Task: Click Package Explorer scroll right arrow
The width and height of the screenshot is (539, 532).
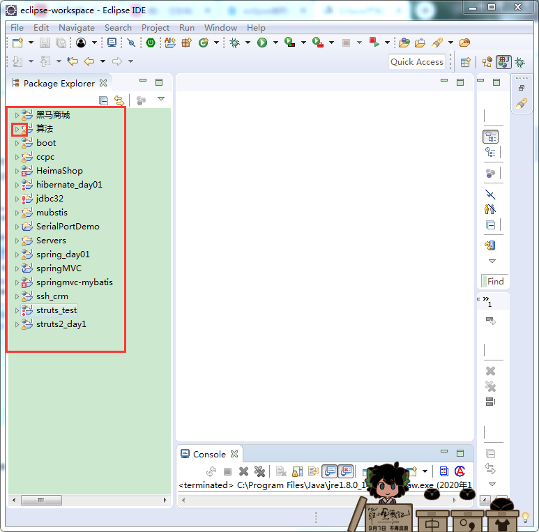Action: coord(165,500)
